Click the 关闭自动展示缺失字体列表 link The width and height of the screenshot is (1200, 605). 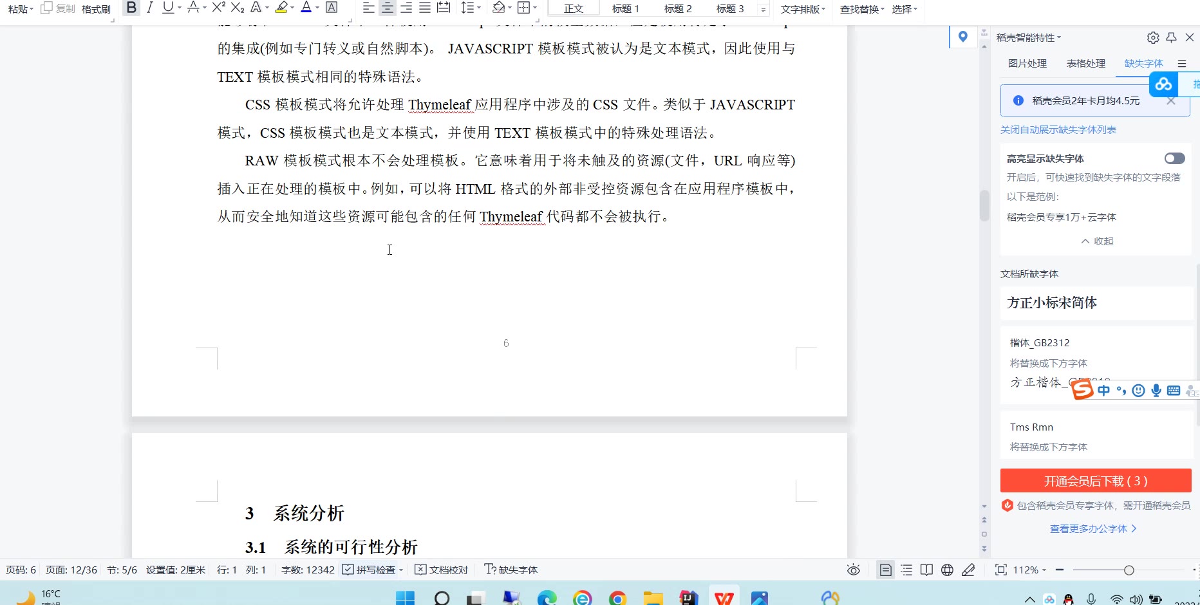[1058, 129]
